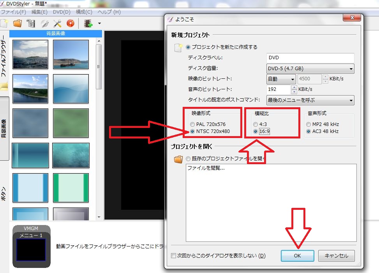The height and width of the screenshot is (273, 379).
Task: Click the new project document icon in dialog
Action: point(178,48)
